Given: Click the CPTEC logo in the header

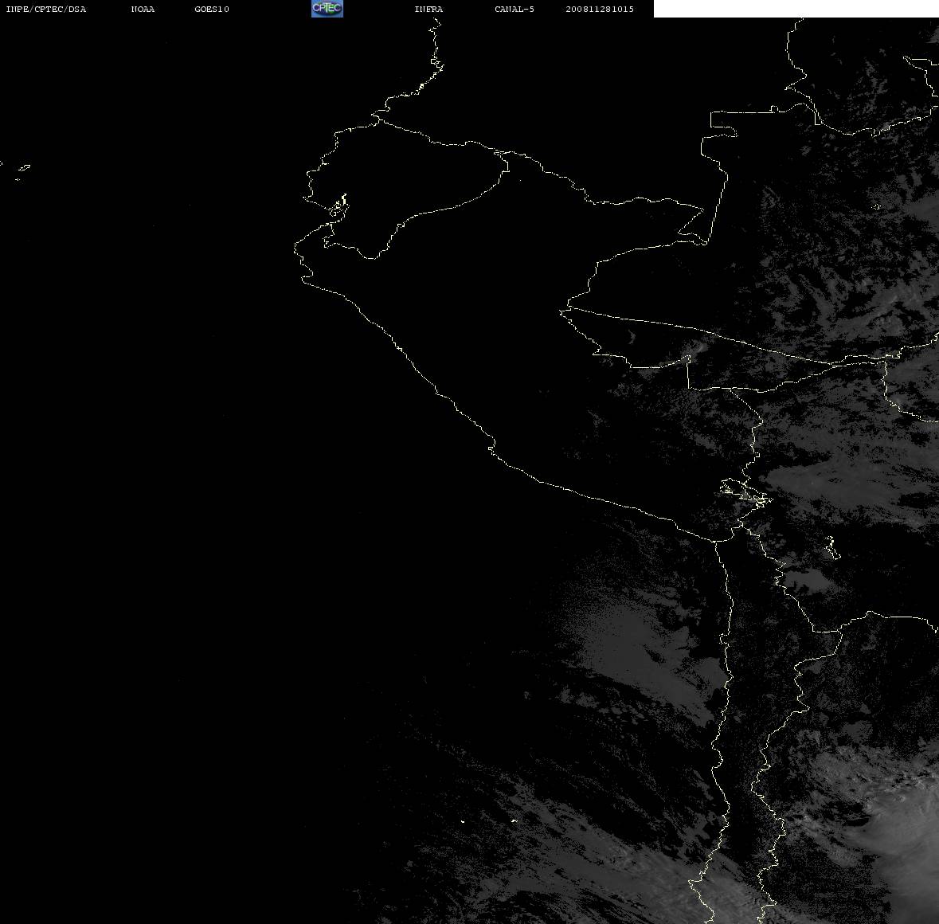Looking at the screenshot, I should click(327, 9).
